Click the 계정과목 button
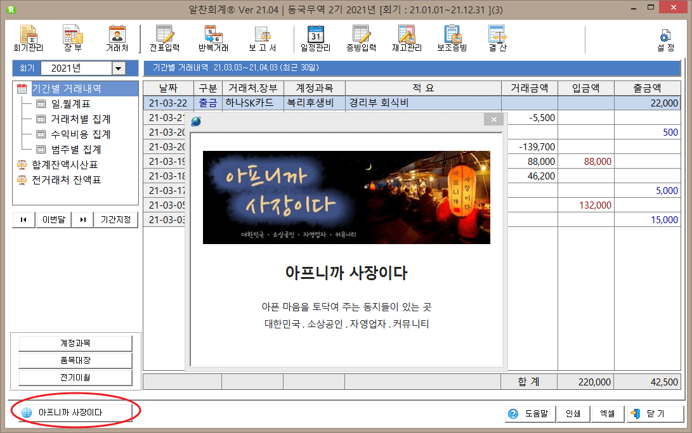692x433 pixels. coord(75,343)
